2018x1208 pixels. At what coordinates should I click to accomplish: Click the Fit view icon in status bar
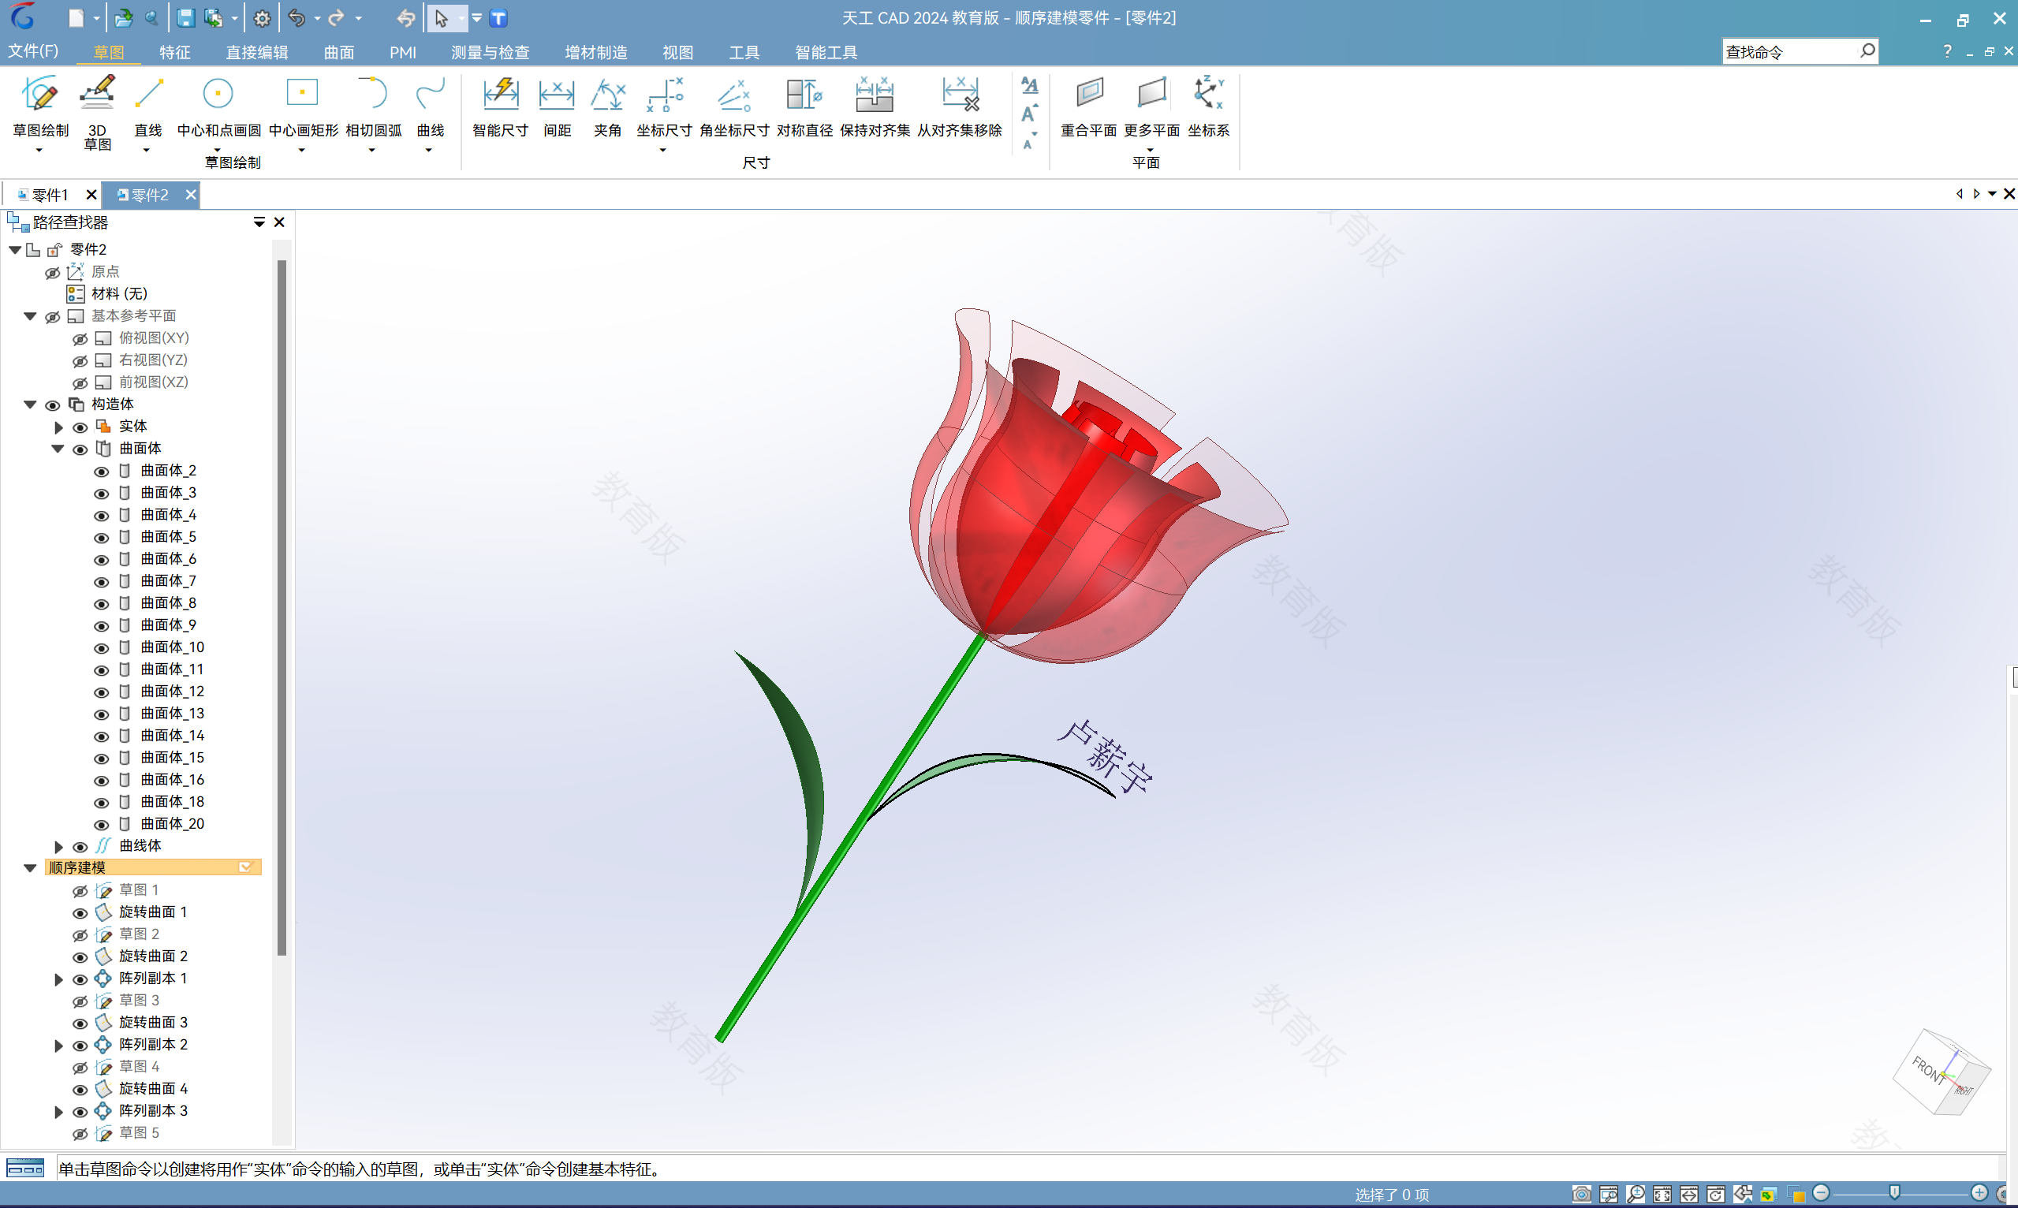coord(1662,1194)
